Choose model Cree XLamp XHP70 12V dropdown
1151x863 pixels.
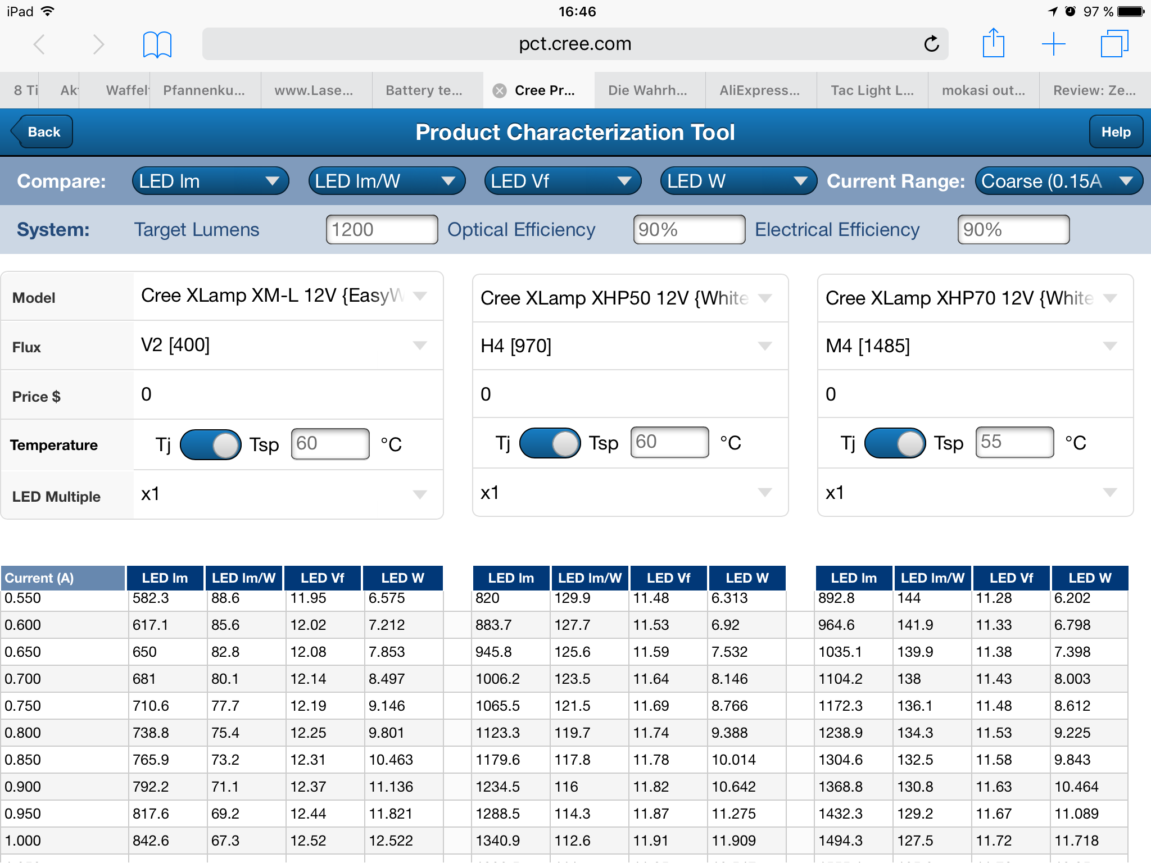click(x=975, y=298)
